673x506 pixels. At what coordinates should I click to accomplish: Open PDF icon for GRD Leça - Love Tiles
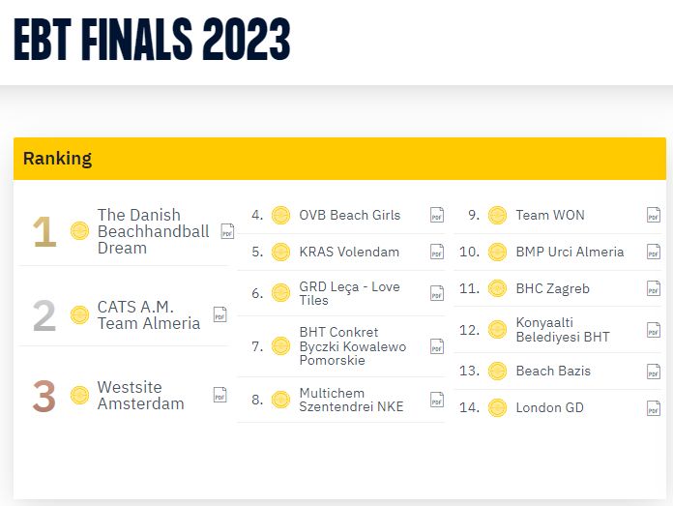(437, 293)
